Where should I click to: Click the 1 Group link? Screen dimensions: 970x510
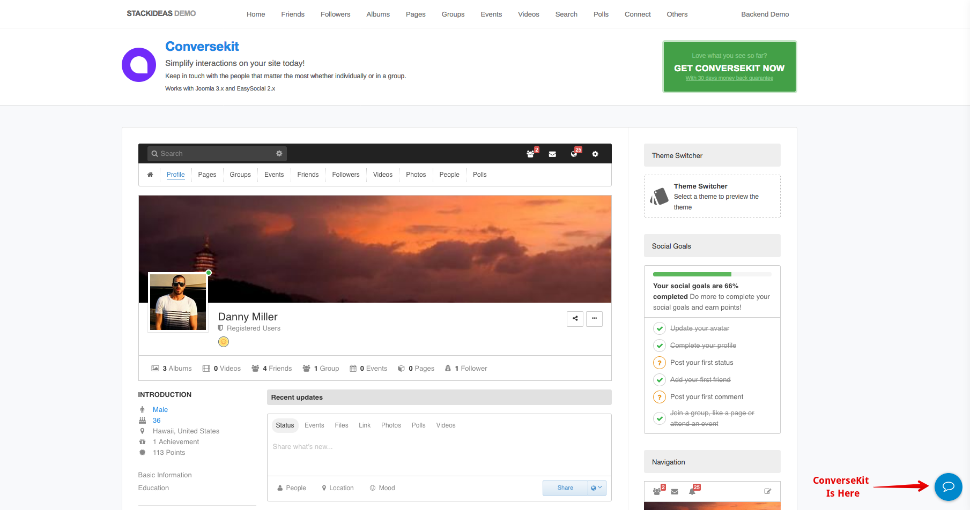[321, 369]
